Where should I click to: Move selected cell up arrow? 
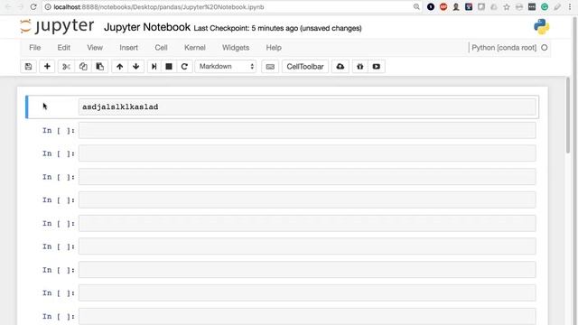pos(119,67)
